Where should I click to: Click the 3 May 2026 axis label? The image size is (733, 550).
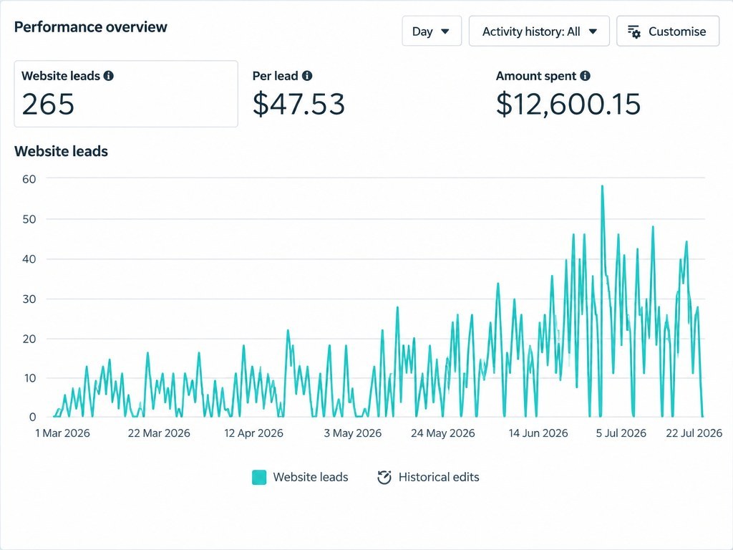point(352,433)
